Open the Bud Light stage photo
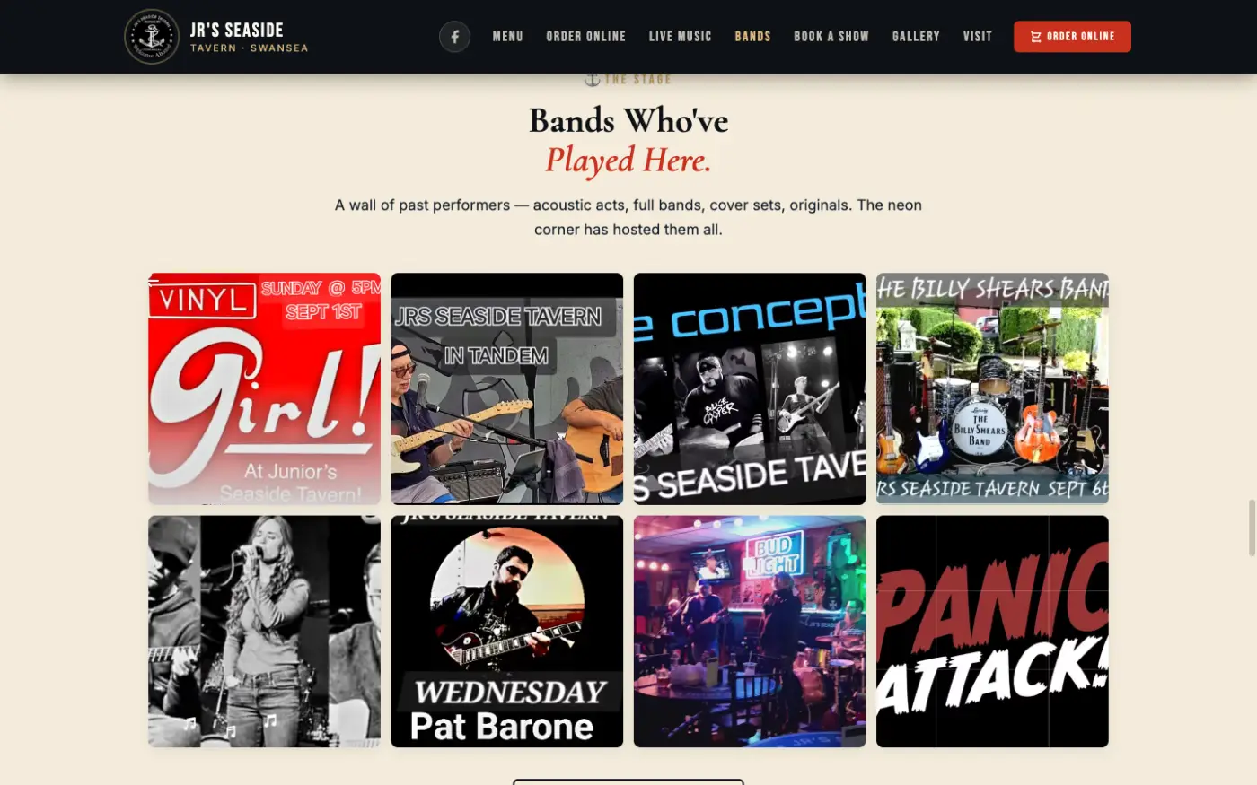 [750, 631]
